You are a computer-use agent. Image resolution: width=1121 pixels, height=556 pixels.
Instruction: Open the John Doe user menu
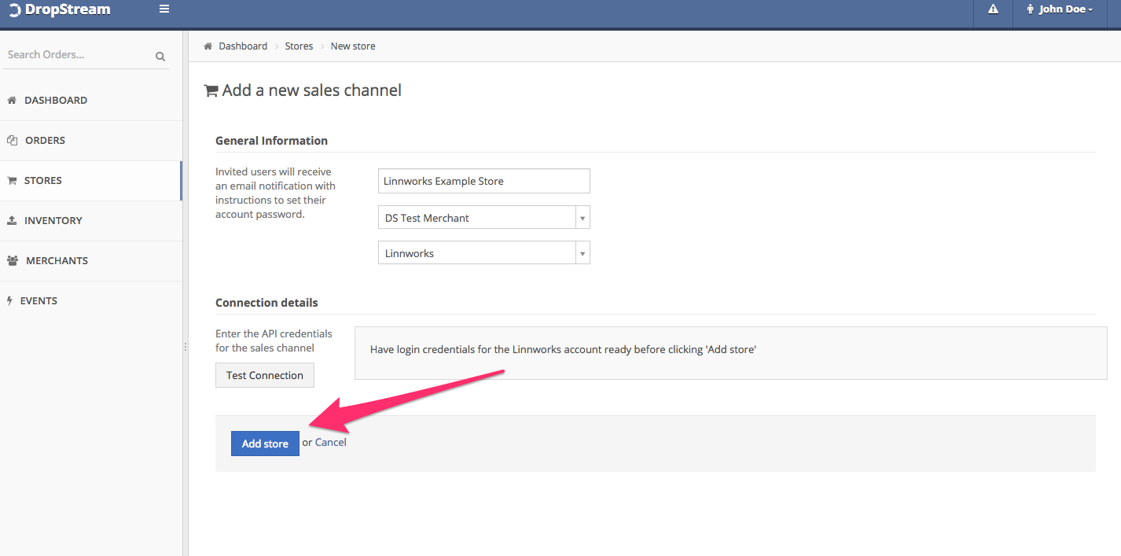coord(1060,9)
